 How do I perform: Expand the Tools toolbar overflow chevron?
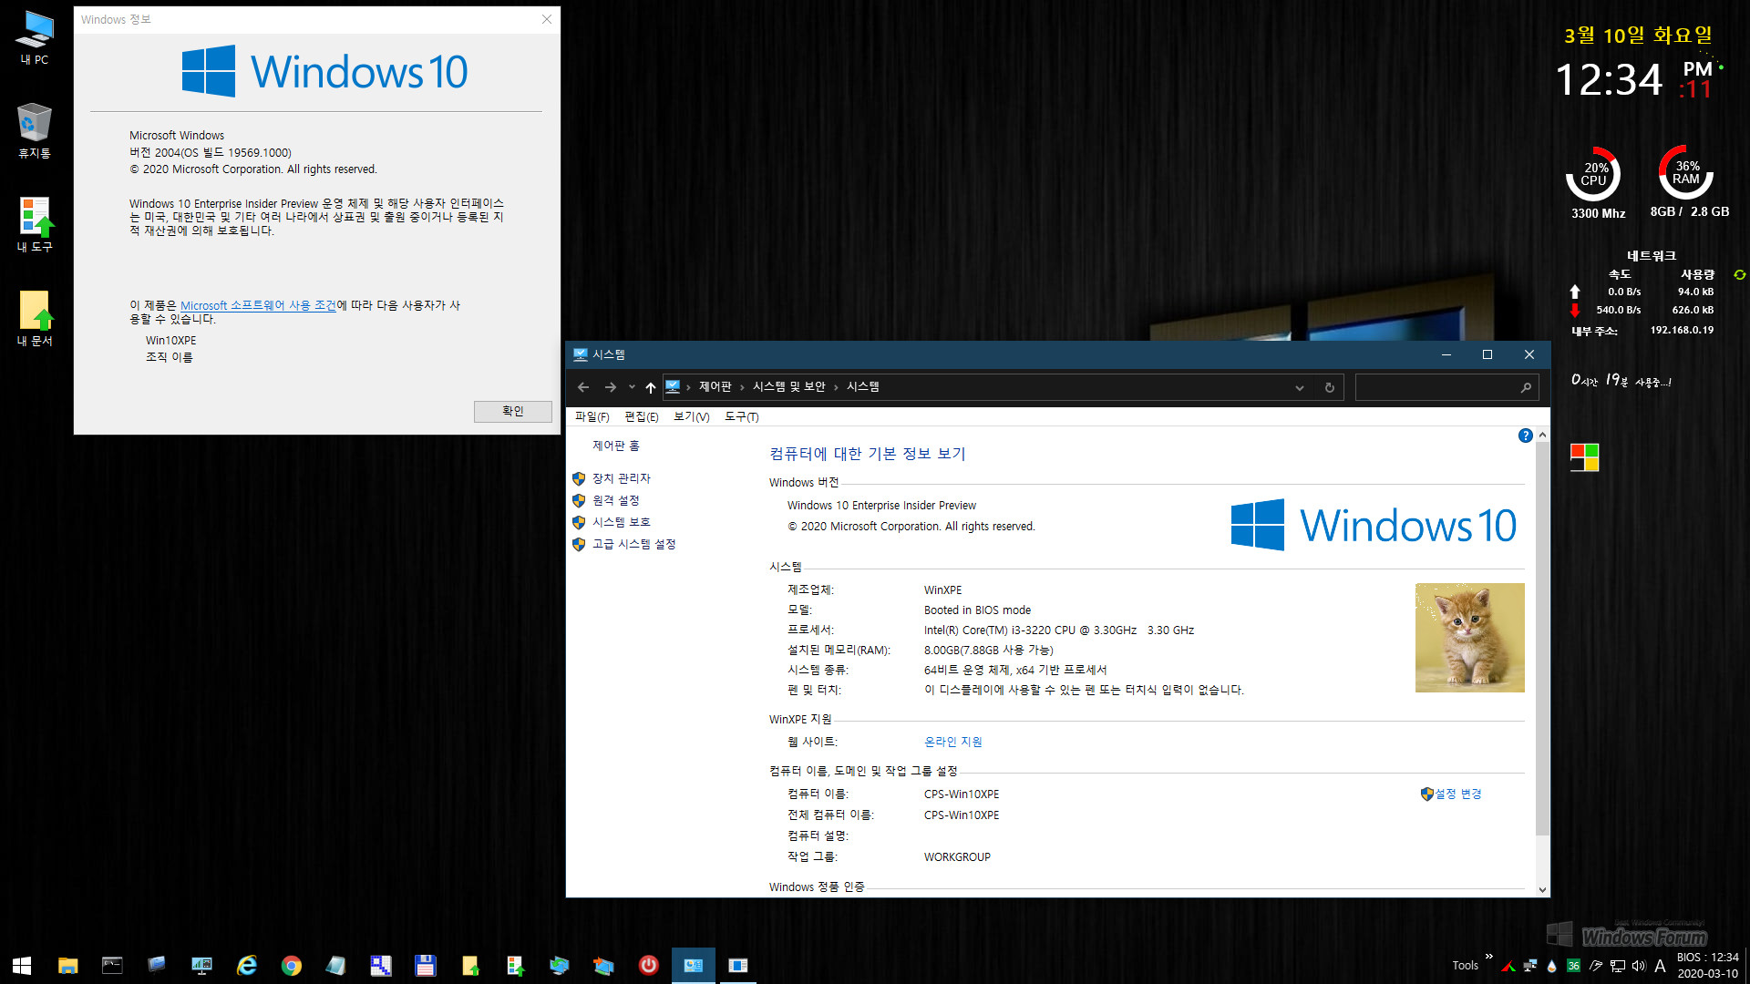click(x=1488, y=957)
